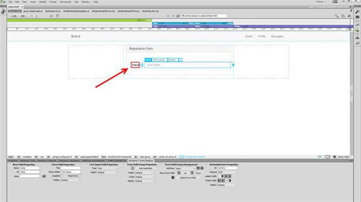
Task: Open the Text Input Field Height dropdown
Action: pyautogui.click(x=107, y=172)
